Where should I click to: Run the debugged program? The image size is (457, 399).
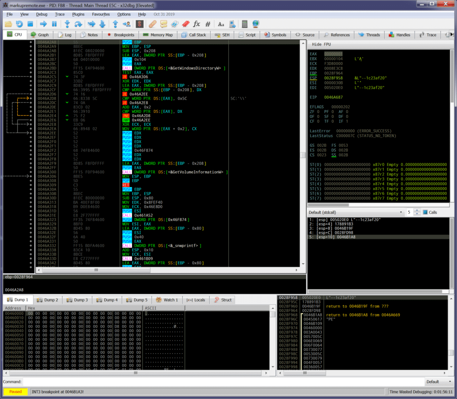(x=44, y=24)
